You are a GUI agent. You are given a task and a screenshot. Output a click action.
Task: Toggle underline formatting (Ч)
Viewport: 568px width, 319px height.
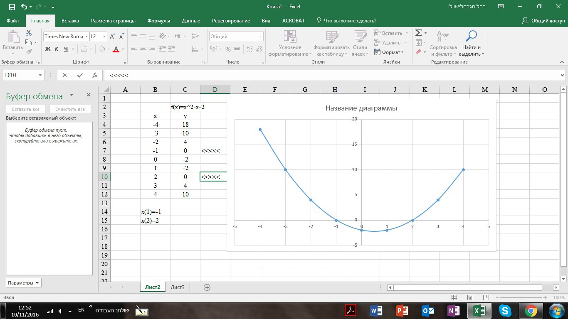[x=66, y=49]
